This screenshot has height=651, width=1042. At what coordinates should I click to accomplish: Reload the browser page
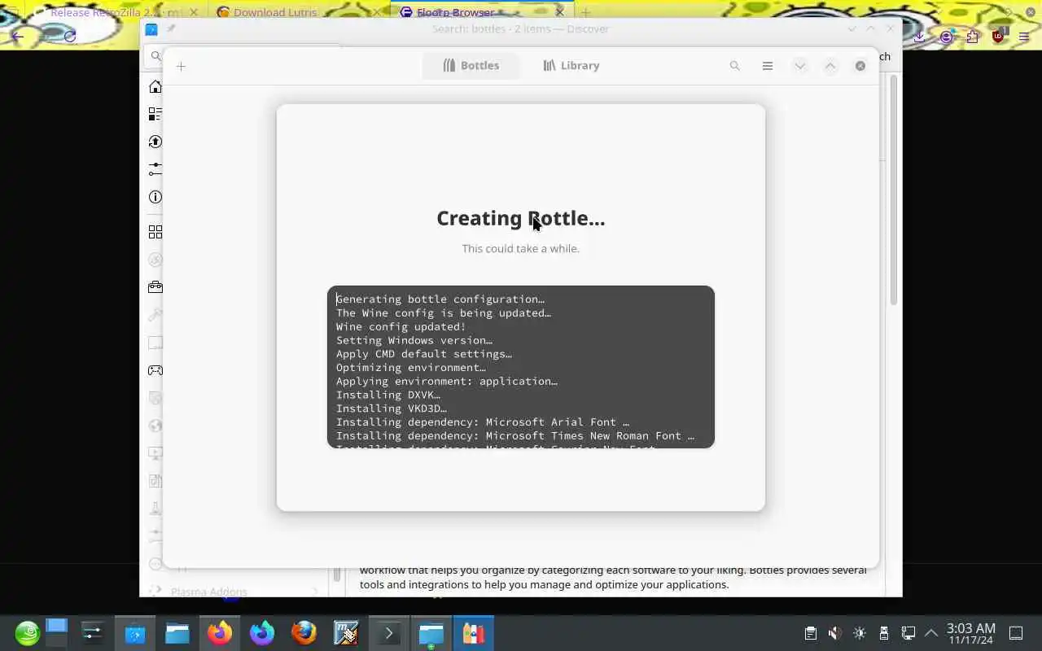[x=70, y=36]
